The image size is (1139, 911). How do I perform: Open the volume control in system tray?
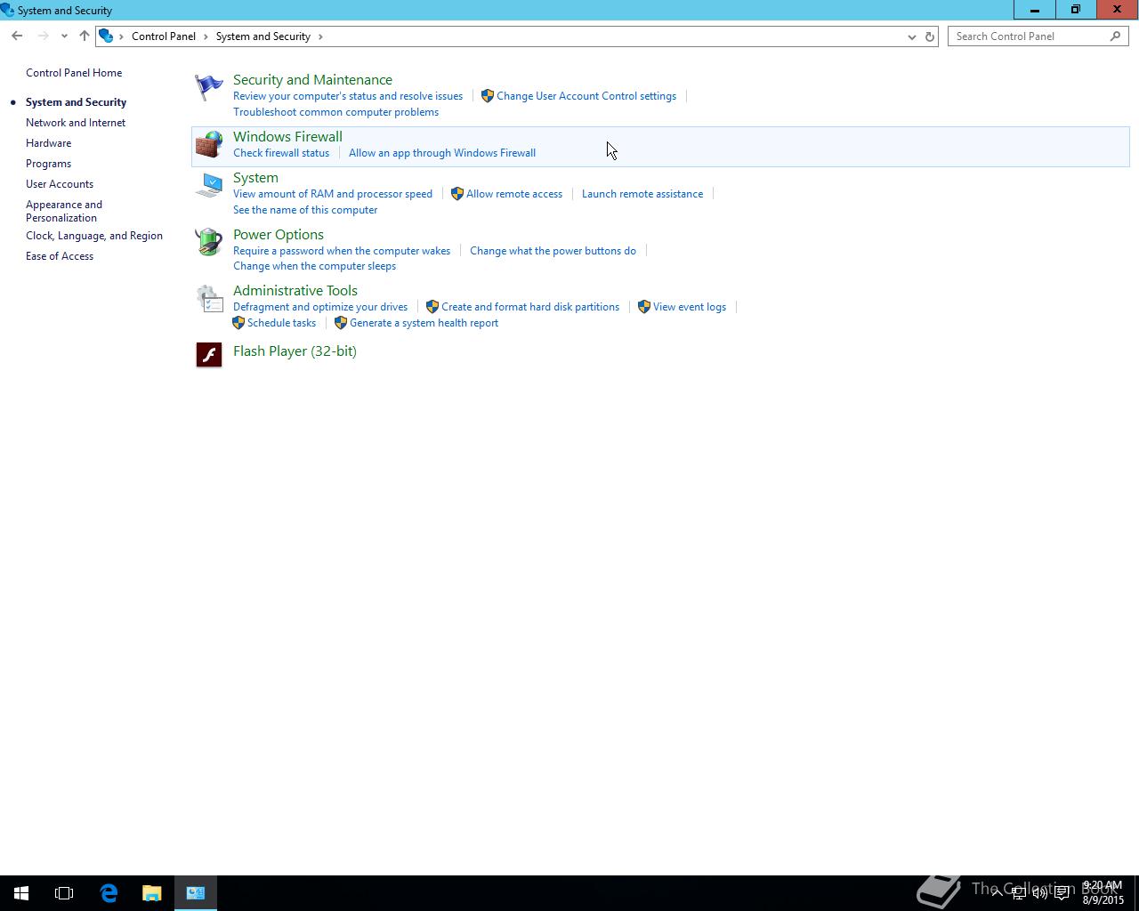point(1040,893)
